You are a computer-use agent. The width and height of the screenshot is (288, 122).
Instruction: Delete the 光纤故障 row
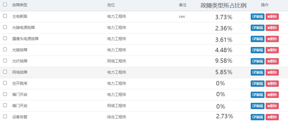click(272, 61)
